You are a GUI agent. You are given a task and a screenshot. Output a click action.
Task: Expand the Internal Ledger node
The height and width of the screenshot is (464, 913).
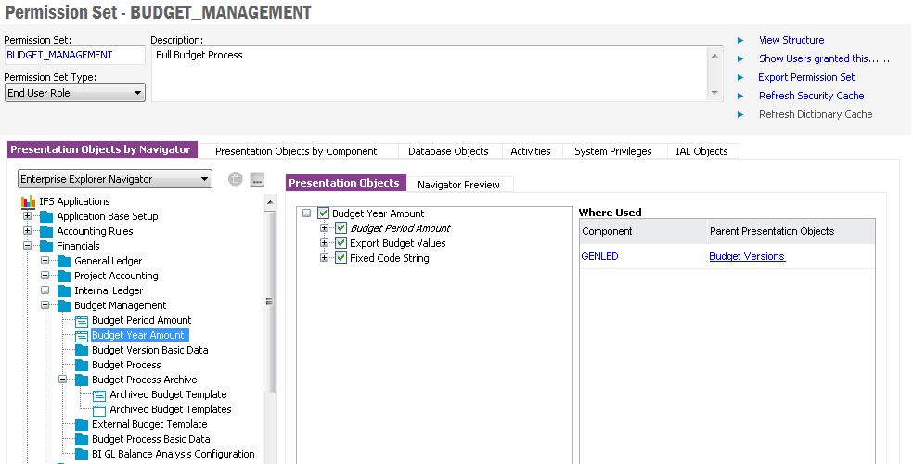coord(45,290)
